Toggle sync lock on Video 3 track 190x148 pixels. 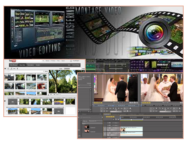[x=110, y=123]
